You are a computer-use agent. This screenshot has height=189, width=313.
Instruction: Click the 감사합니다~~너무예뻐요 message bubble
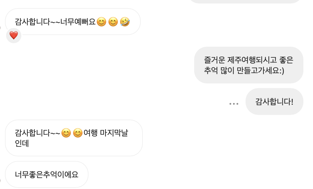[72, 21]
